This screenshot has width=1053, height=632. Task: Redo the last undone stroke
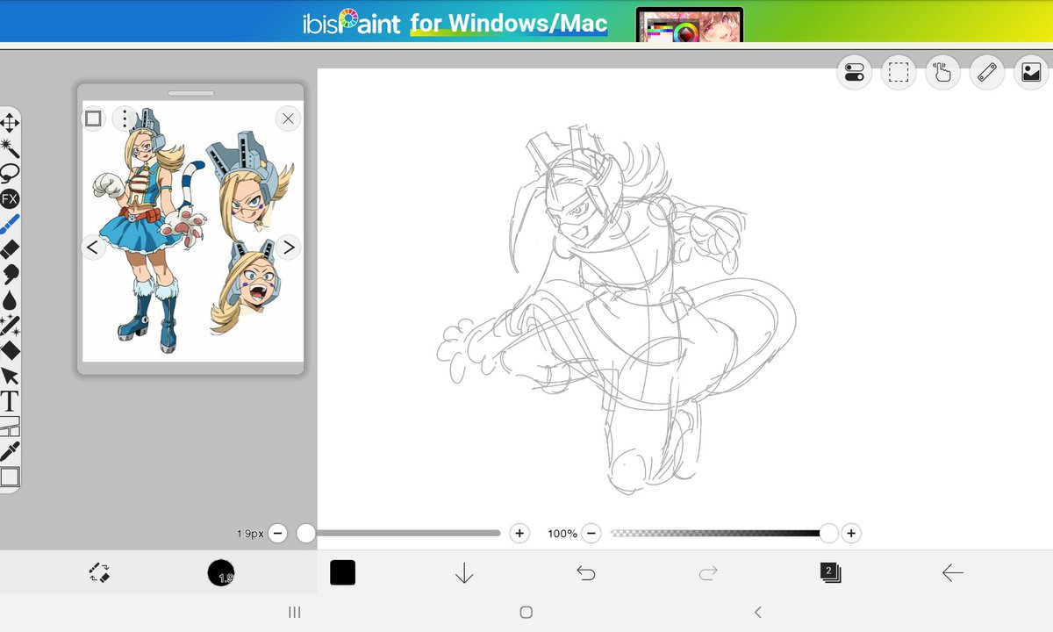point(708,574)
